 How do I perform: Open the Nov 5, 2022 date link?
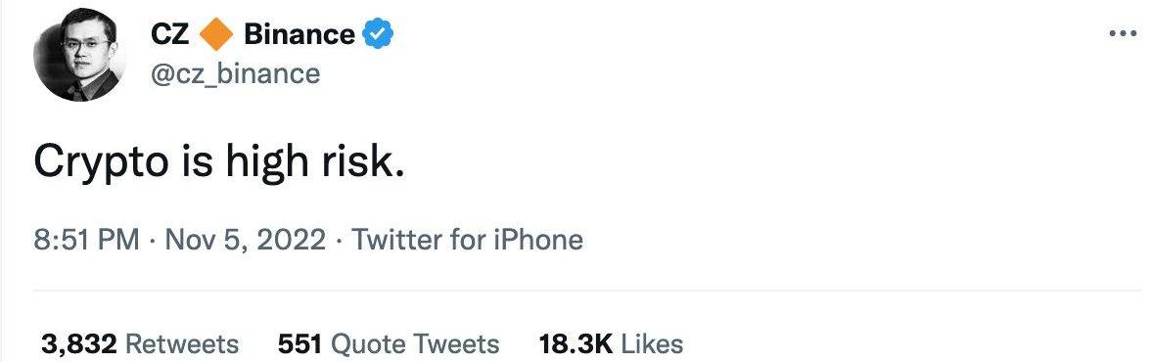[245, 240]
